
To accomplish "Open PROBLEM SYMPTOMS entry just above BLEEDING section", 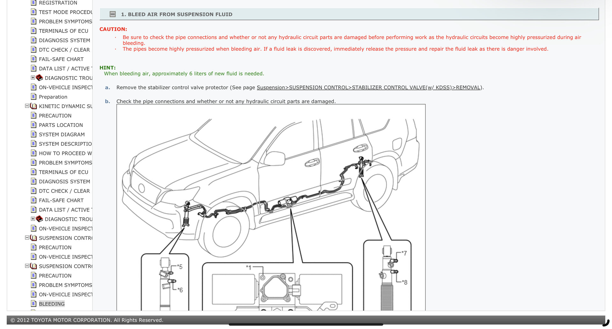I will pos(65,285).
